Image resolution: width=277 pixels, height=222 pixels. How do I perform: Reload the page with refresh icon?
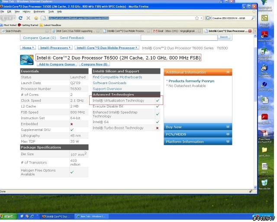click(20, 18)
